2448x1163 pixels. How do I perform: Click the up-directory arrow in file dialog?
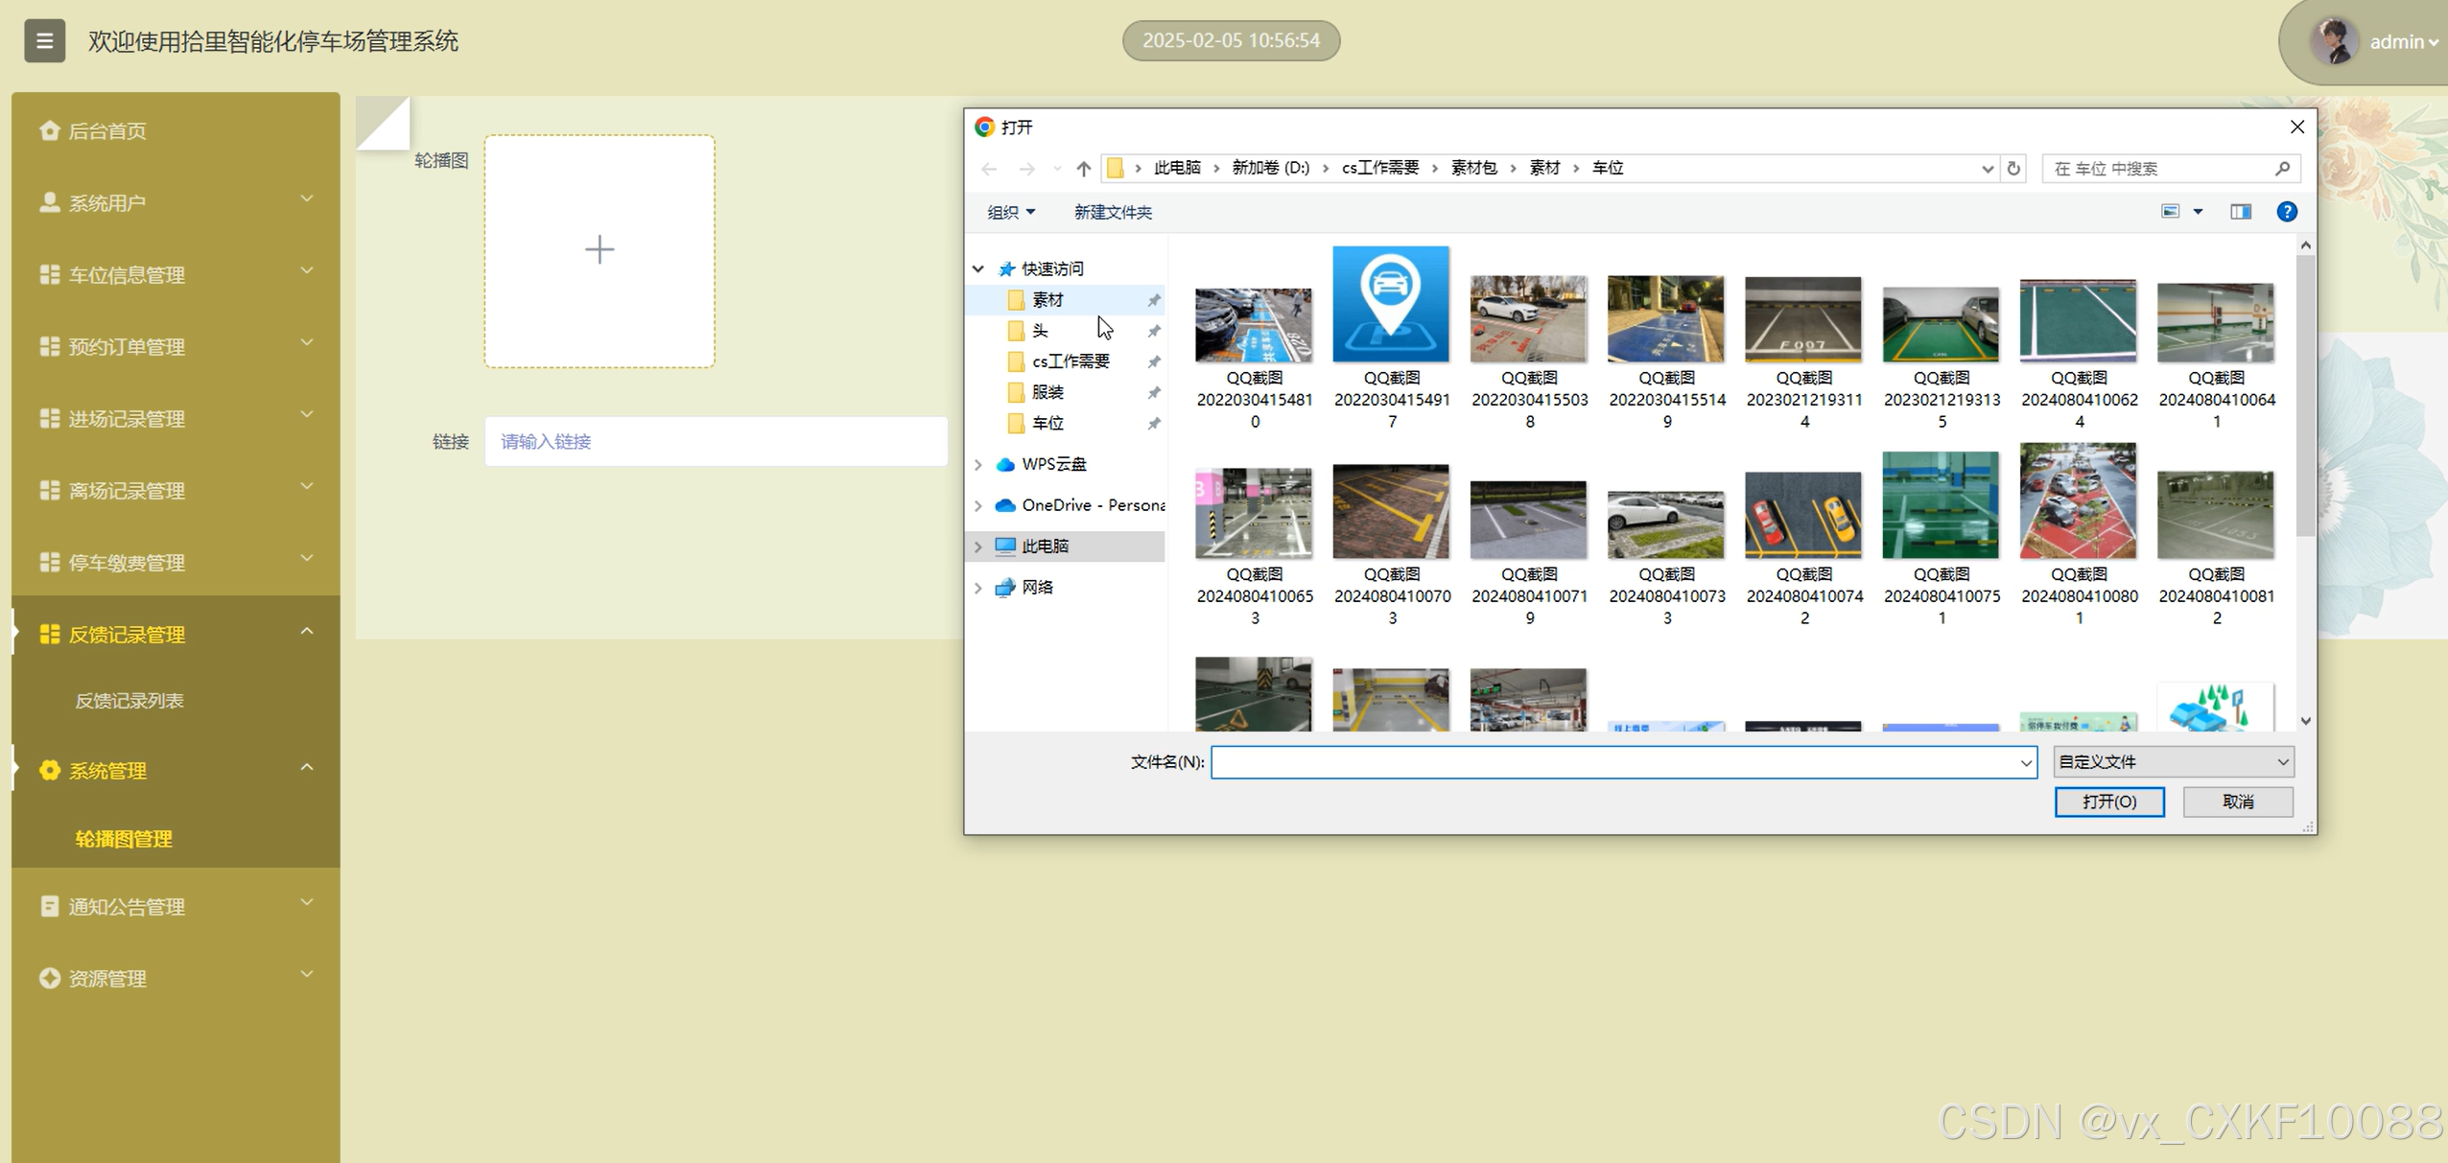[x=1083, y=169]
